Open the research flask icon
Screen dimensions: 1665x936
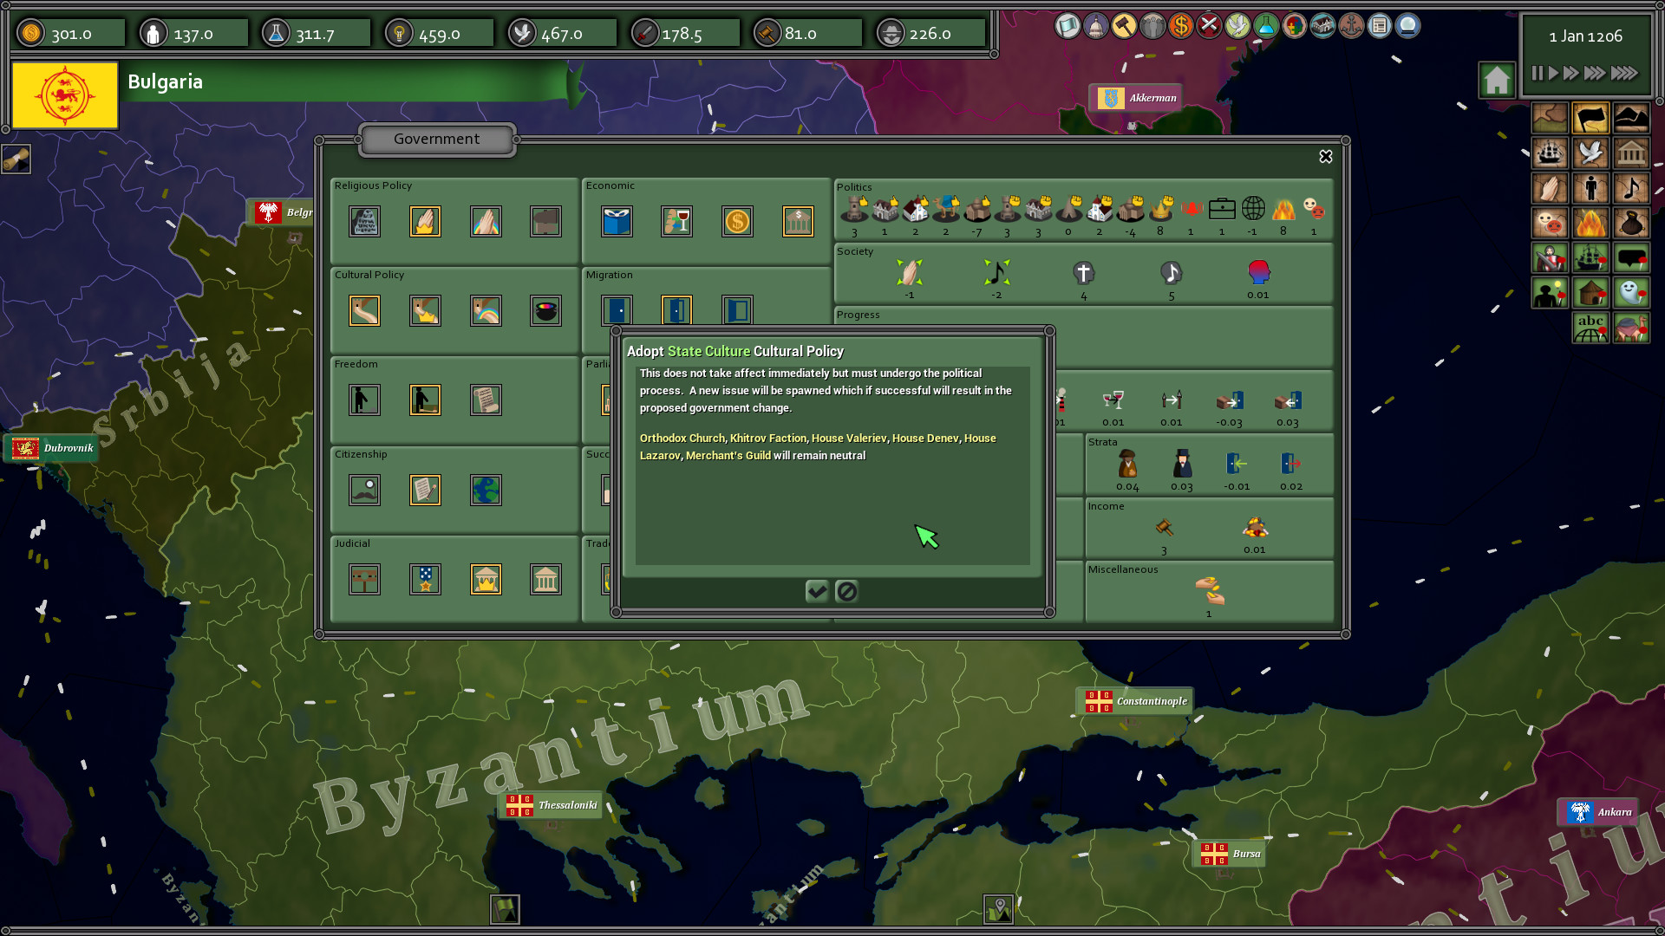(x=1263, y=26)
